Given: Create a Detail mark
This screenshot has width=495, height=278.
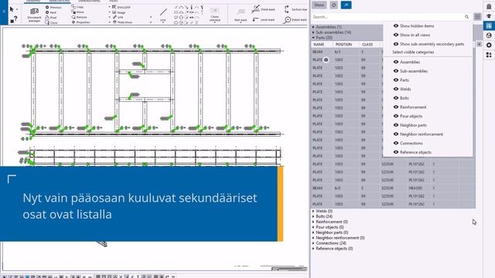Looking at the screenshot, I should click(x=295, y=19).
